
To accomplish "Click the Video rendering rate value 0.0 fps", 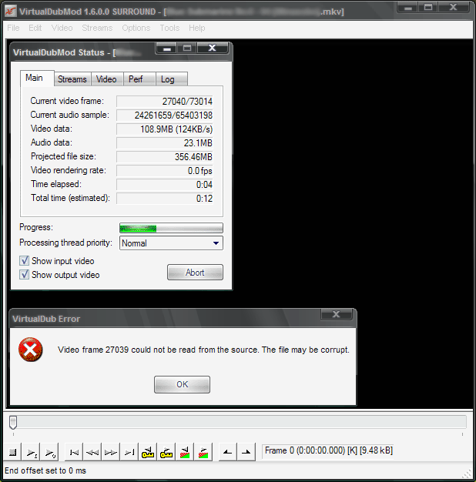I will point(165,171).
